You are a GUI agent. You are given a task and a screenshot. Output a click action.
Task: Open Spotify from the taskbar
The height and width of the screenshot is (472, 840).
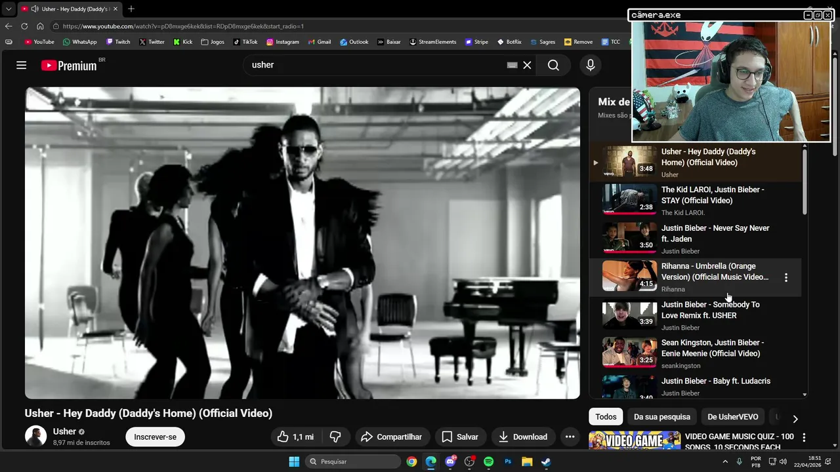pos(488,462)
